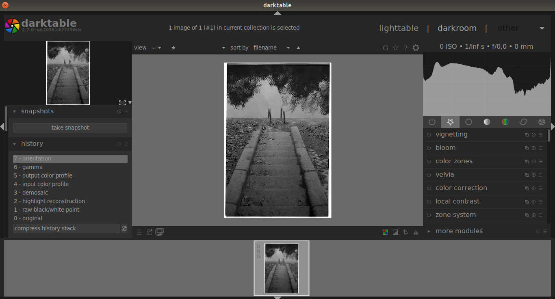This screenshot has width=555, height=299.
Task: Toggle raw overexposed indicator in bottom bar
Action: coord(385,232)
